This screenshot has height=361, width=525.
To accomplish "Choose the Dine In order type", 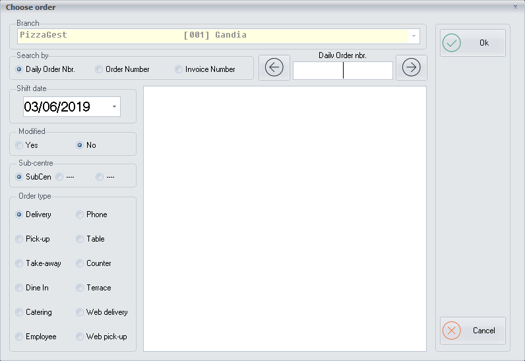I will (20, 288).
